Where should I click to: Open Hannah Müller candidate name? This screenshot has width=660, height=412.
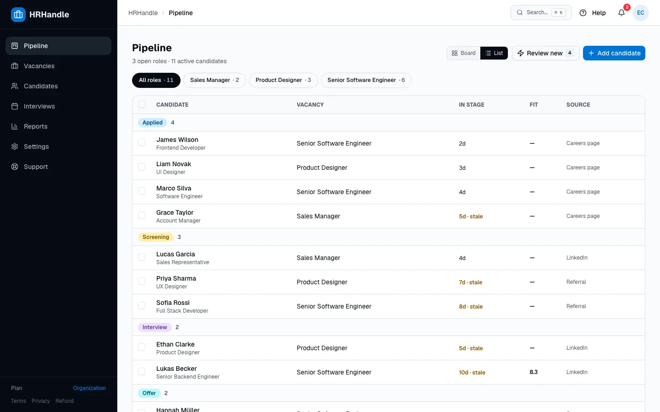click(x=178, y=410)
